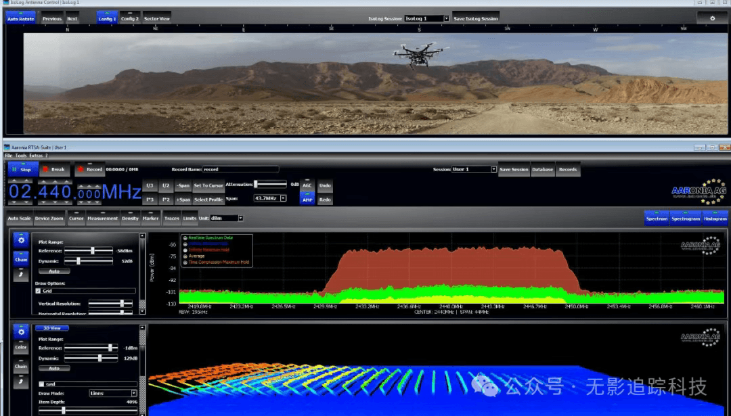731x416 pixels.
Task: Uncheck Grid in spectrum Draw Options
Action: 38,291
